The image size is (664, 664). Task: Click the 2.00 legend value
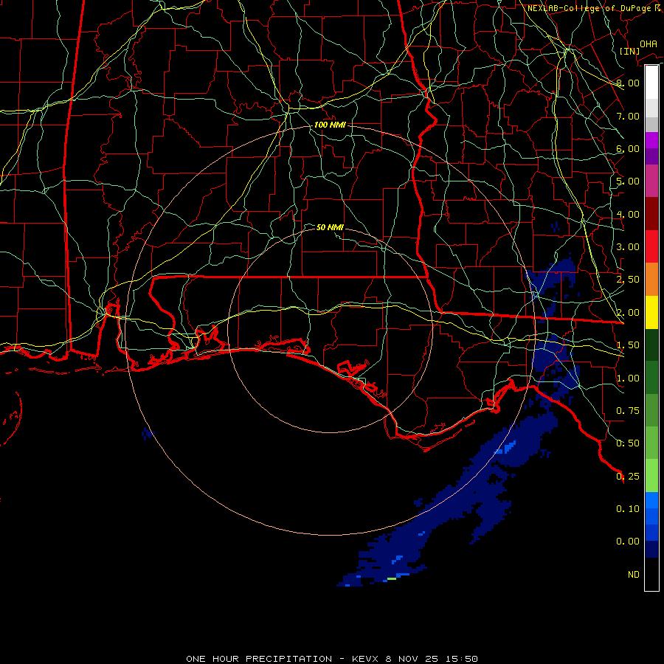[628, 313]
